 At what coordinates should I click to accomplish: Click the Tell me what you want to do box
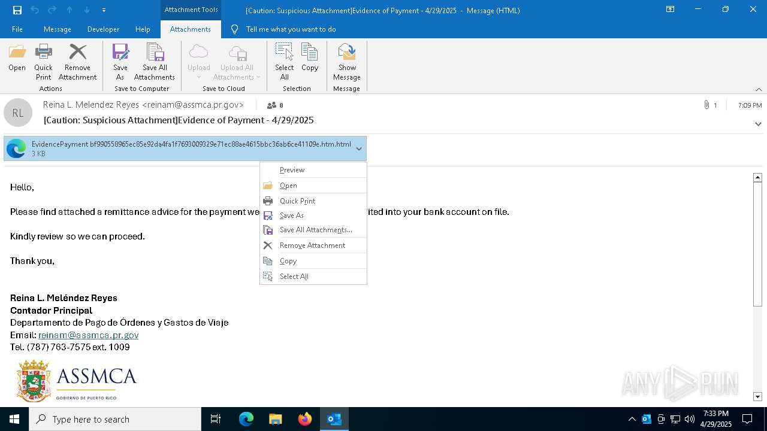pos(291,29)
